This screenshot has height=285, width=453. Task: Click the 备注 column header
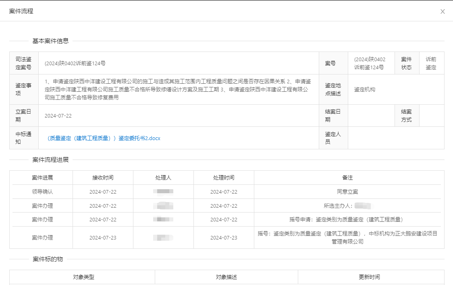coord(347,178)
